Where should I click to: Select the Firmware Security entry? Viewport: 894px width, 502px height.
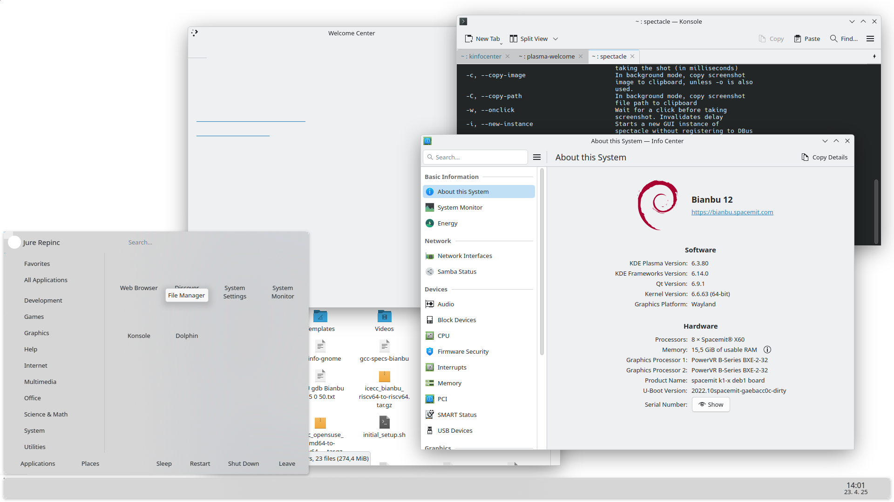point(479,351)
